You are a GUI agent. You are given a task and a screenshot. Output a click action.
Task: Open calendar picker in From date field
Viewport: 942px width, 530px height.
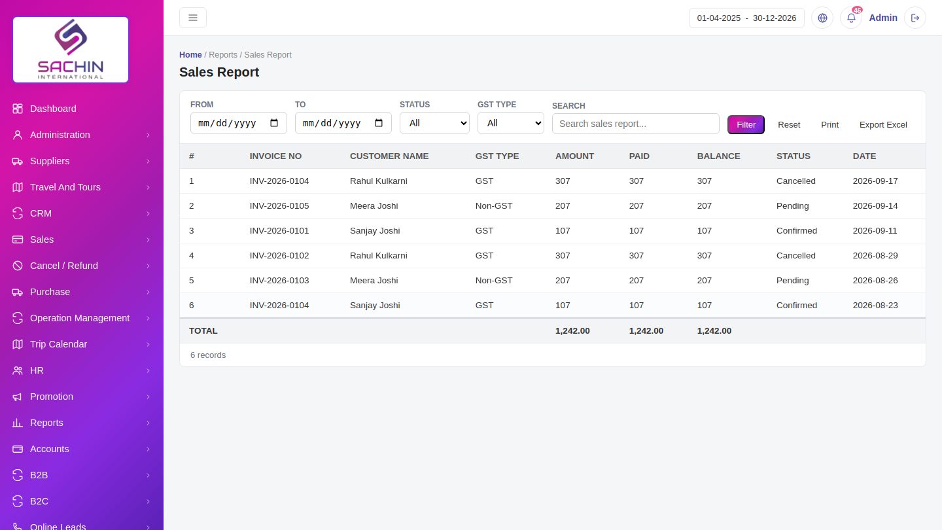274,123
